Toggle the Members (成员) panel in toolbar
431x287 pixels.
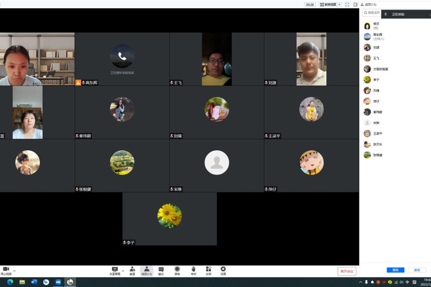tap(147, 269)
